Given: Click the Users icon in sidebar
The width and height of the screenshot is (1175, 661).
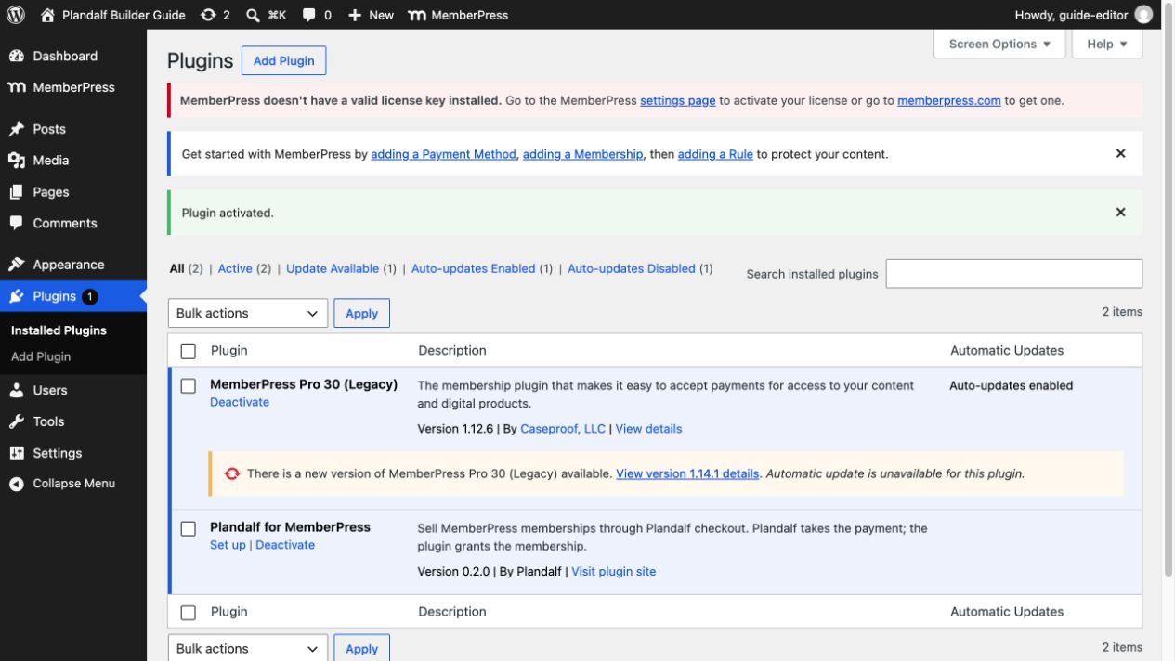Looking at the screenshot, I should coord(17,390).
